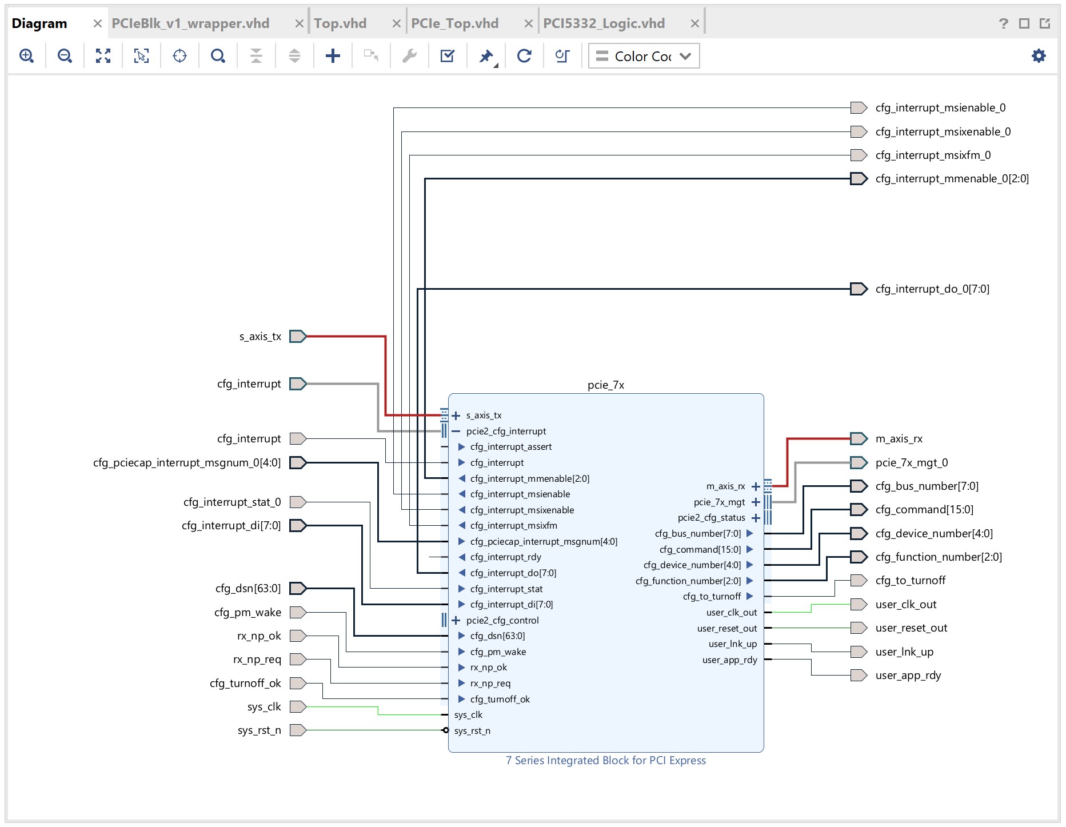Select cfg_turnoff_ok input port
The image size is (1066, 827).
coord(298,684)
